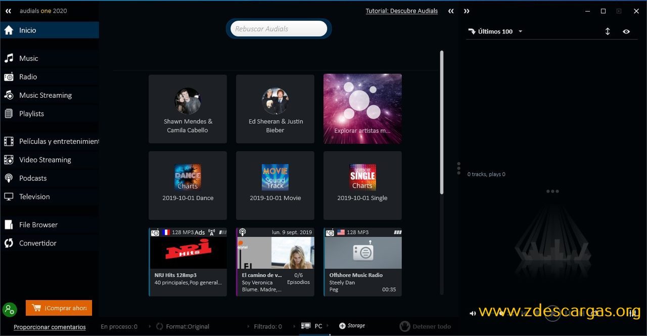Open the equalizer sliders icon
647x336 pixels.
pos(633,313)
